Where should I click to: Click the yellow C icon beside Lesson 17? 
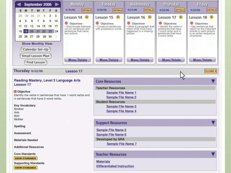181,17
